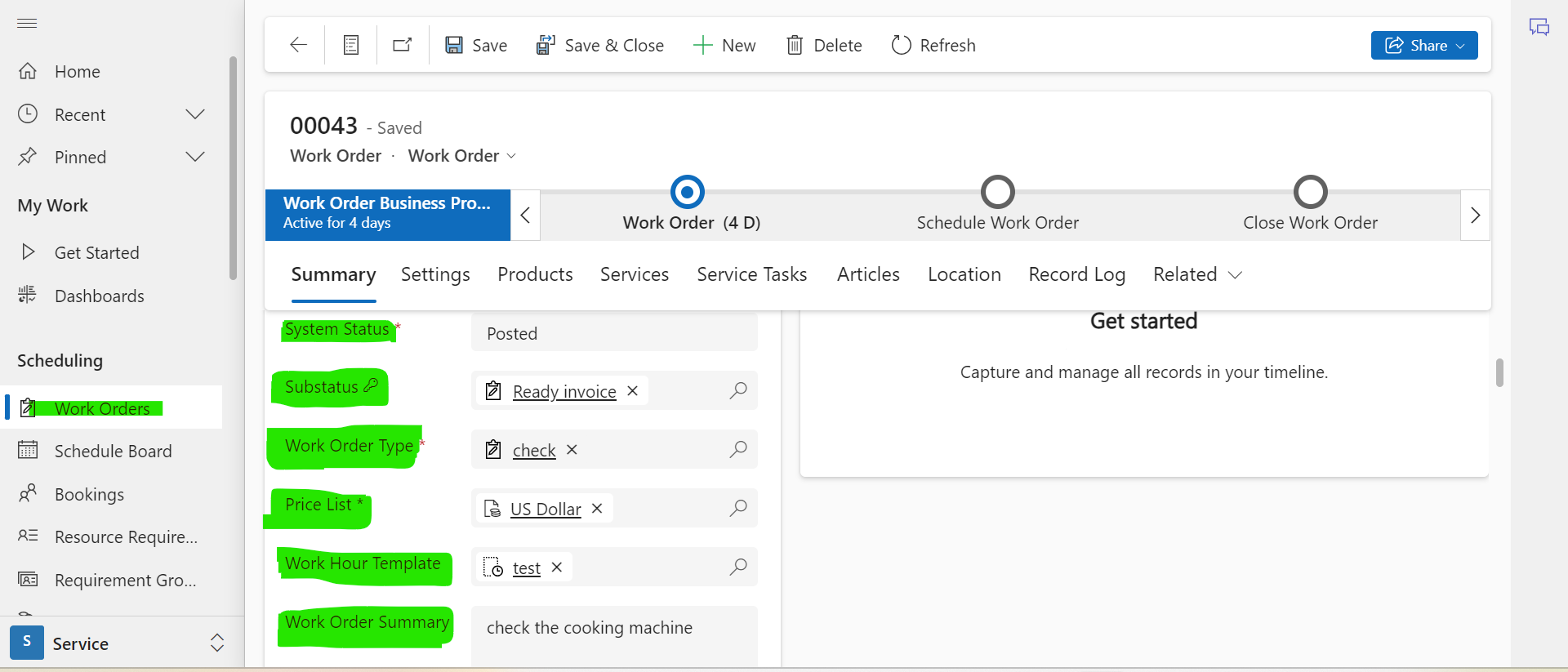
Task: Open the check work order type link
Action: (x=534, y=450)
